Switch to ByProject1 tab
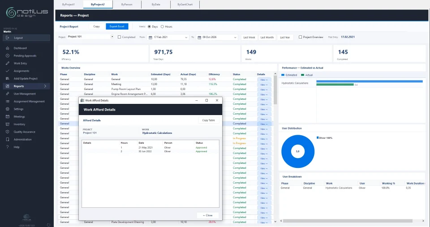 pos(68,4)
